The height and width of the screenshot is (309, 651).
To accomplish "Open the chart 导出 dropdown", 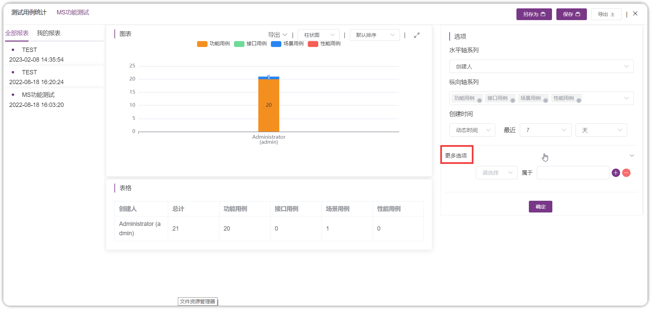I will [x=278, y=35].
